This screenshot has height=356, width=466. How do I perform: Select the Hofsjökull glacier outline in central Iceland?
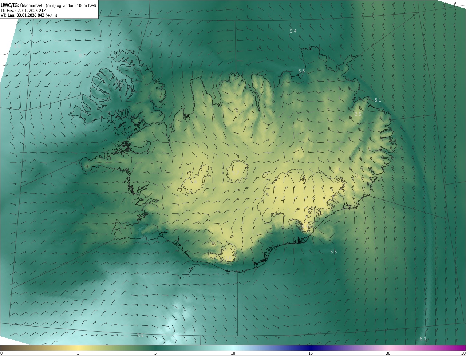tap(237, 172)
